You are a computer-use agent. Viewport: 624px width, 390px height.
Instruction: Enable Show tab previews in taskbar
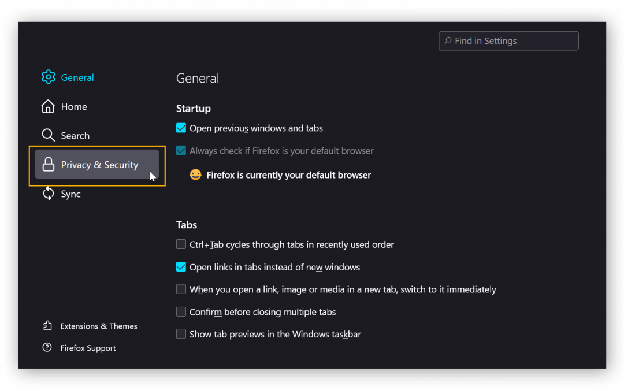(181, 334)
